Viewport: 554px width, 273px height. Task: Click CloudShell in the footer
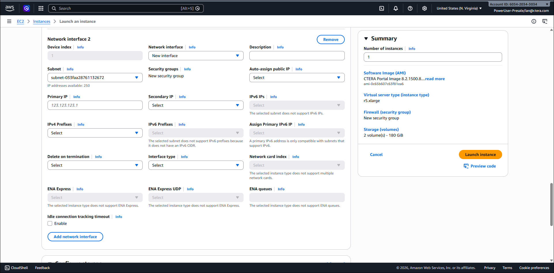tap(16, 268)
